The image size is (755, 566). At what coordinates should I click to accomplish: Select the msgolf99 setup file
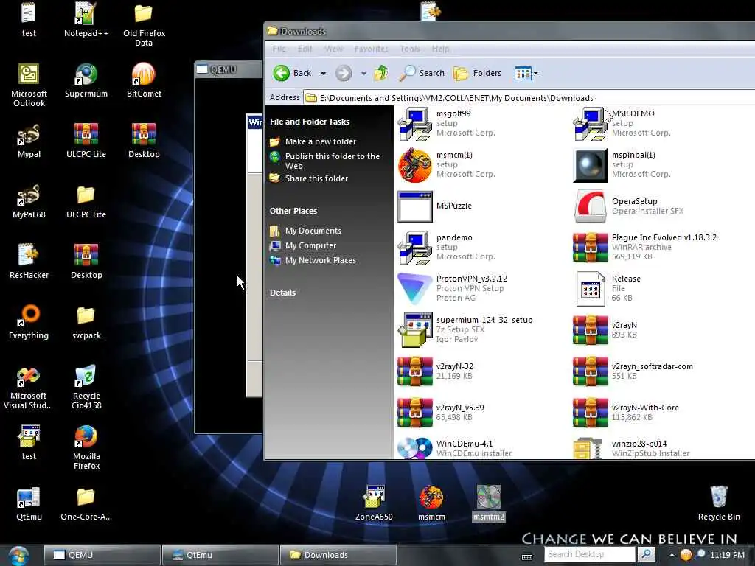(x=447, y=124)
